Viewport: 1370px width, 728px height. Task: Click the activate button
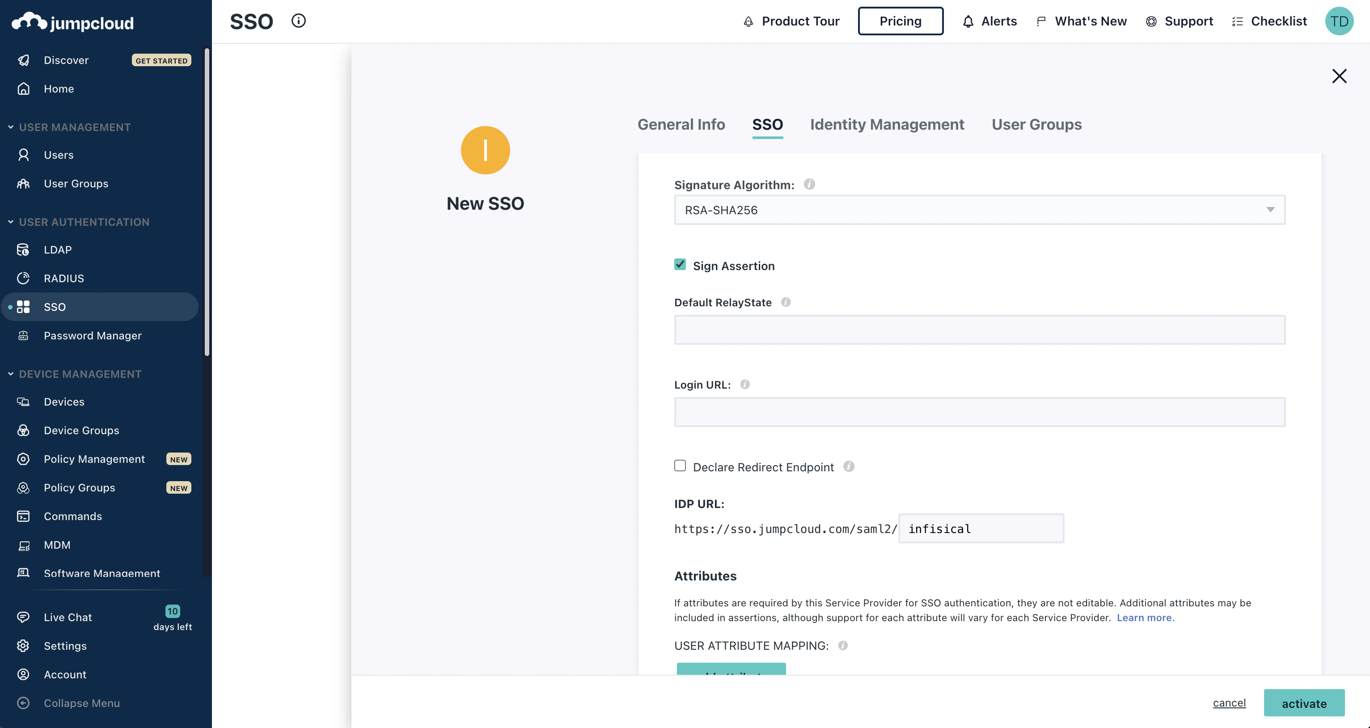(x=1304, y=703)
